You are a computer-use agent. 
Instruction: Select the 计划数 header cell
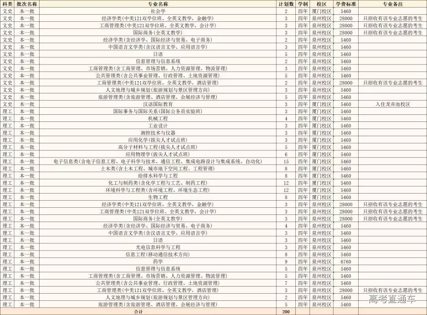(x=286, y=4)
